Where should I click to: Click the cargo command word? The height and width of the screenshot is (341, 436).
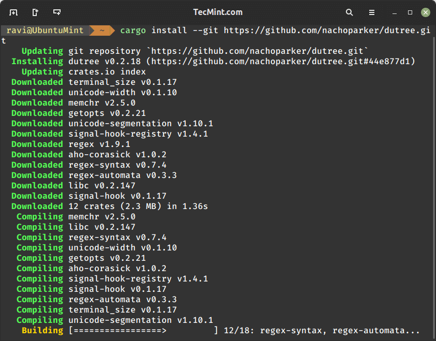coord(133,31)
